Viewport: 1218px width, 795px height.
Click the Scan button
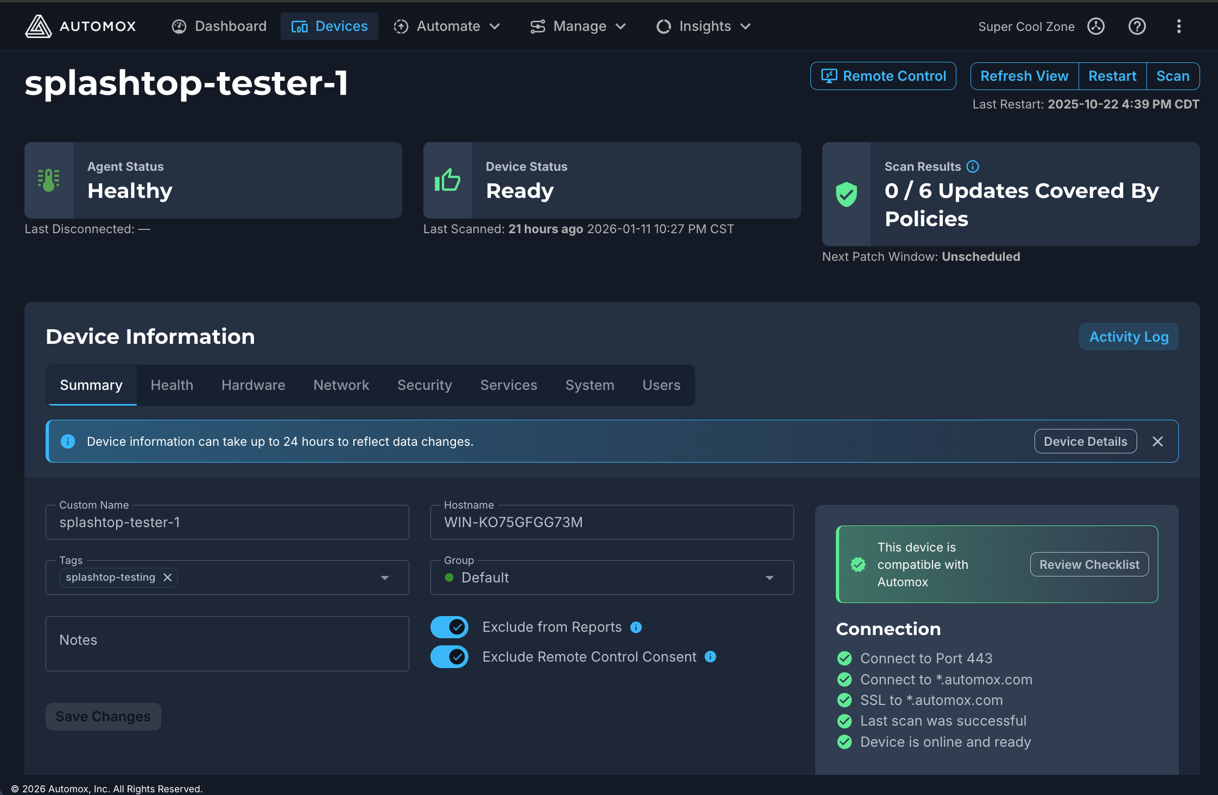1173,76
